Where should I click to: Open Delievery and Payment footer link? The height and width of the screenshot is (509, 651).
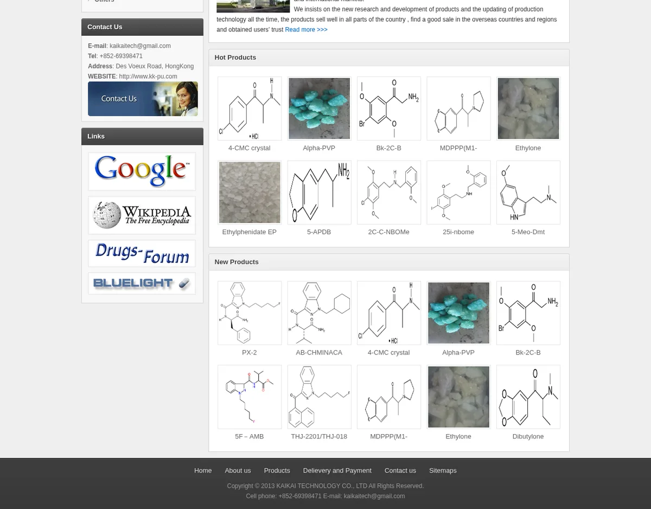337,470
